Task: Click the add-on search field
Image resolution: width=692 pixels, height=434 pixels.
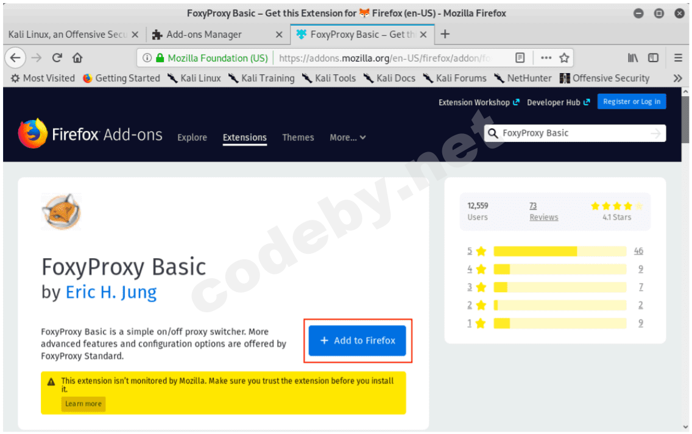Action: click(575, 133)
